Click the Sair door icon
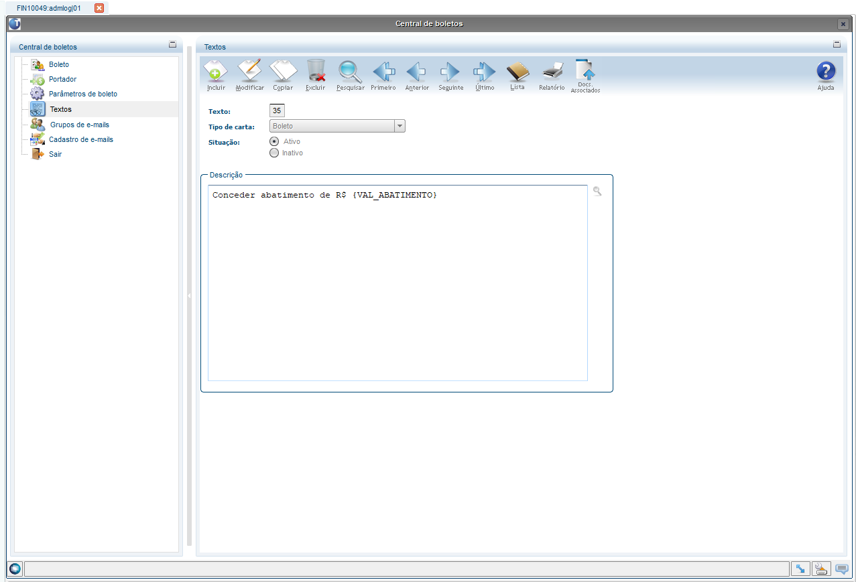 38,154
